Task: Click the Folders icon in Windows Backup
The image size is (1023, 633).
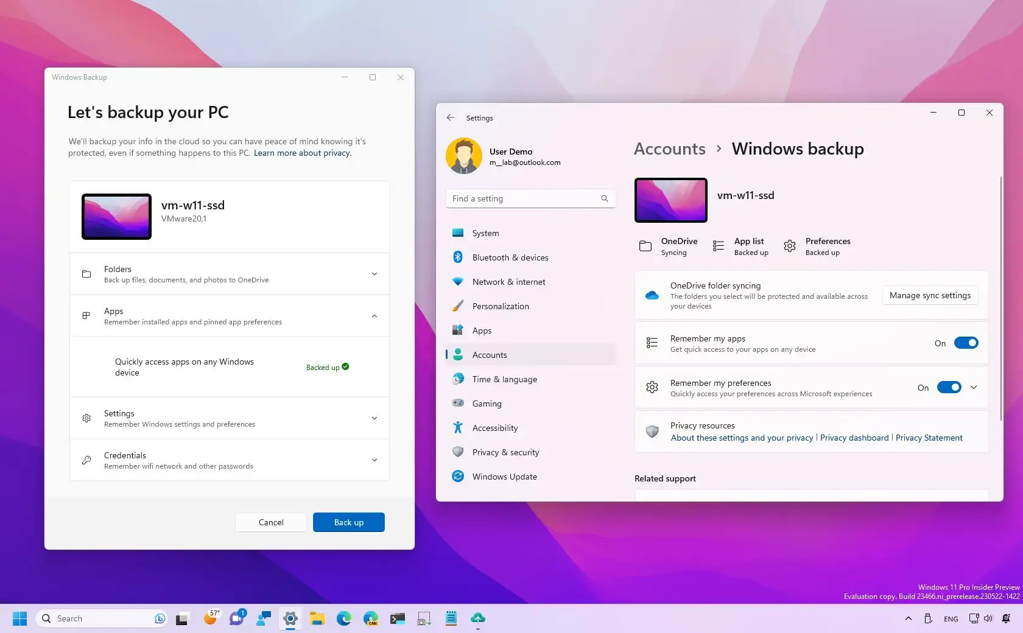Action: pos(86,274)
